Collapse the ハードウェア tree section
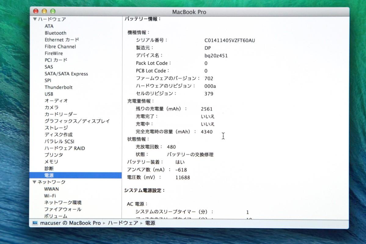366x244 pixels. (x=35, y=19)
